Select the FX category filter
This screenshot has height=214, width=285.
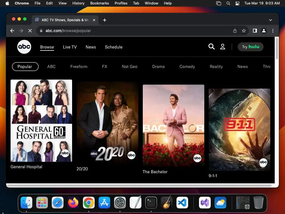coord(105,67)
